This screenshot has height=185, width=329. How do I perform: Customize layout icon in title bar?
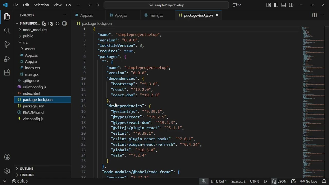click(x=269, y=5)
